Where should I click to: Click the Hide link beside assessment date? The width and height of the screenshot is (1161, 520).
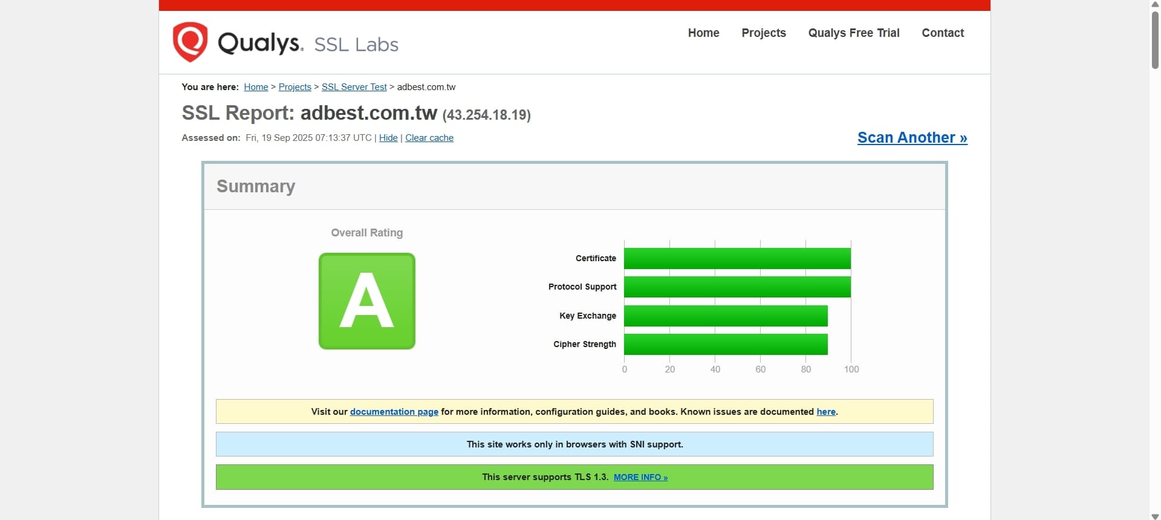click(x=388, y=138)
